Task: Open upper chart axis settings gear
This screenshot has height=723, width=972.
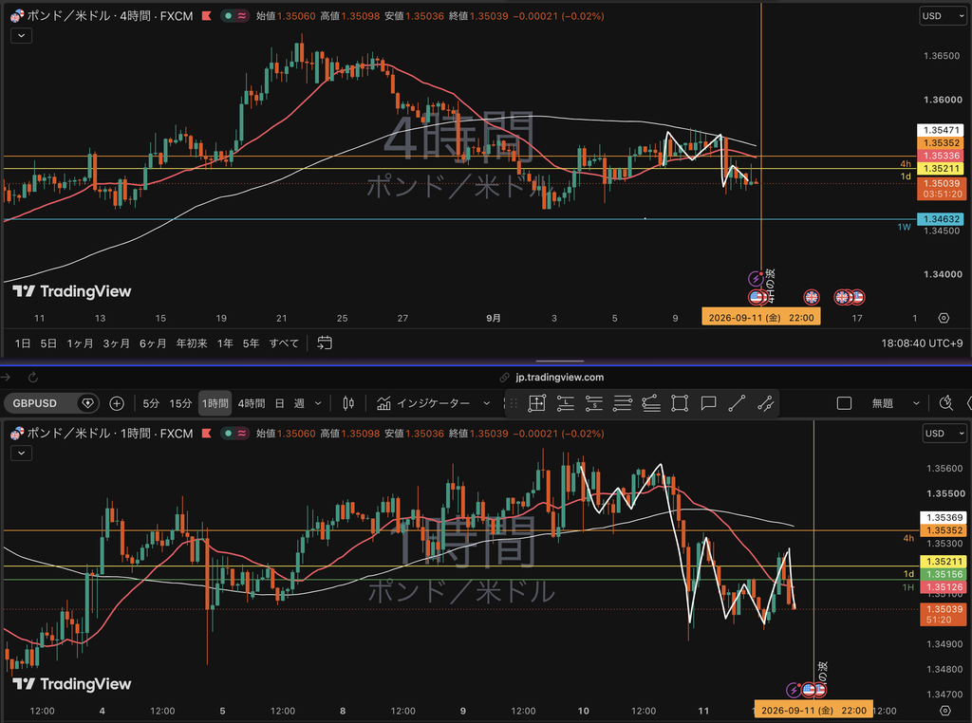Action: [x=944, y=318]
